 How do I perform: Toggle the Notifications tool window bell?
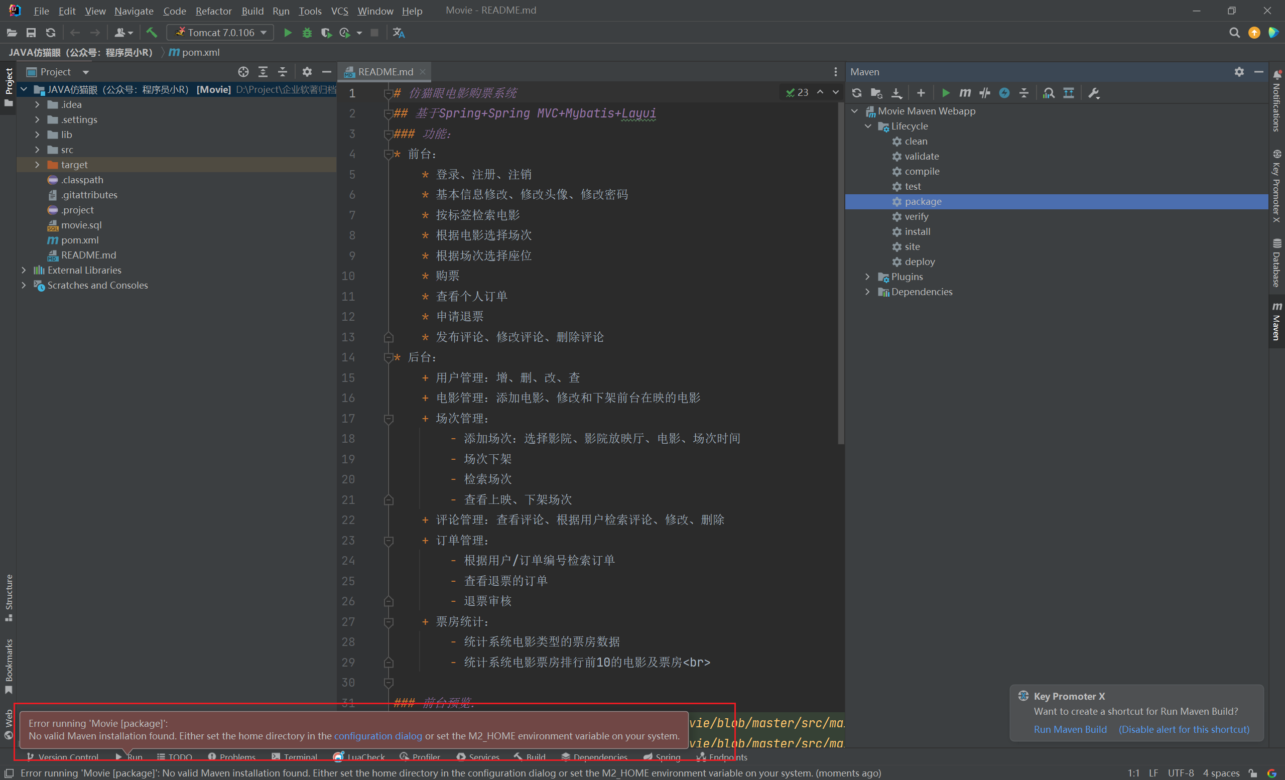click(x=1276, y=100)
